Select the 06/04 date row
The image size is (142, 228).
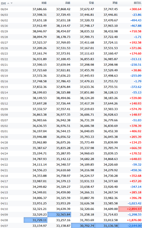(71, 9)
